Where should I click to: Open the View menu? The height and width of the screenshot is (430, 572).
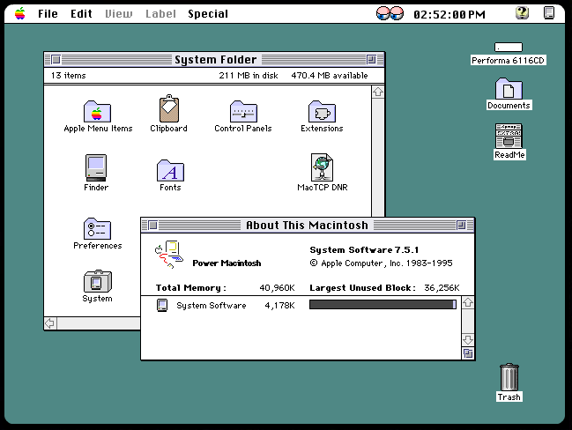pos(119,14)
